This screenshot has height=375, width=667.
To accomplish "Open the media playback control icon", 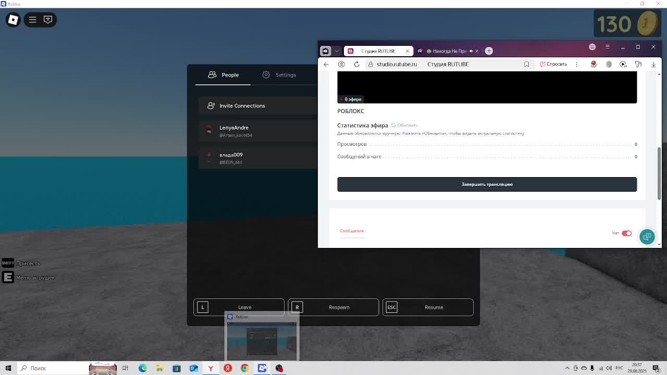I will point(623,64).
